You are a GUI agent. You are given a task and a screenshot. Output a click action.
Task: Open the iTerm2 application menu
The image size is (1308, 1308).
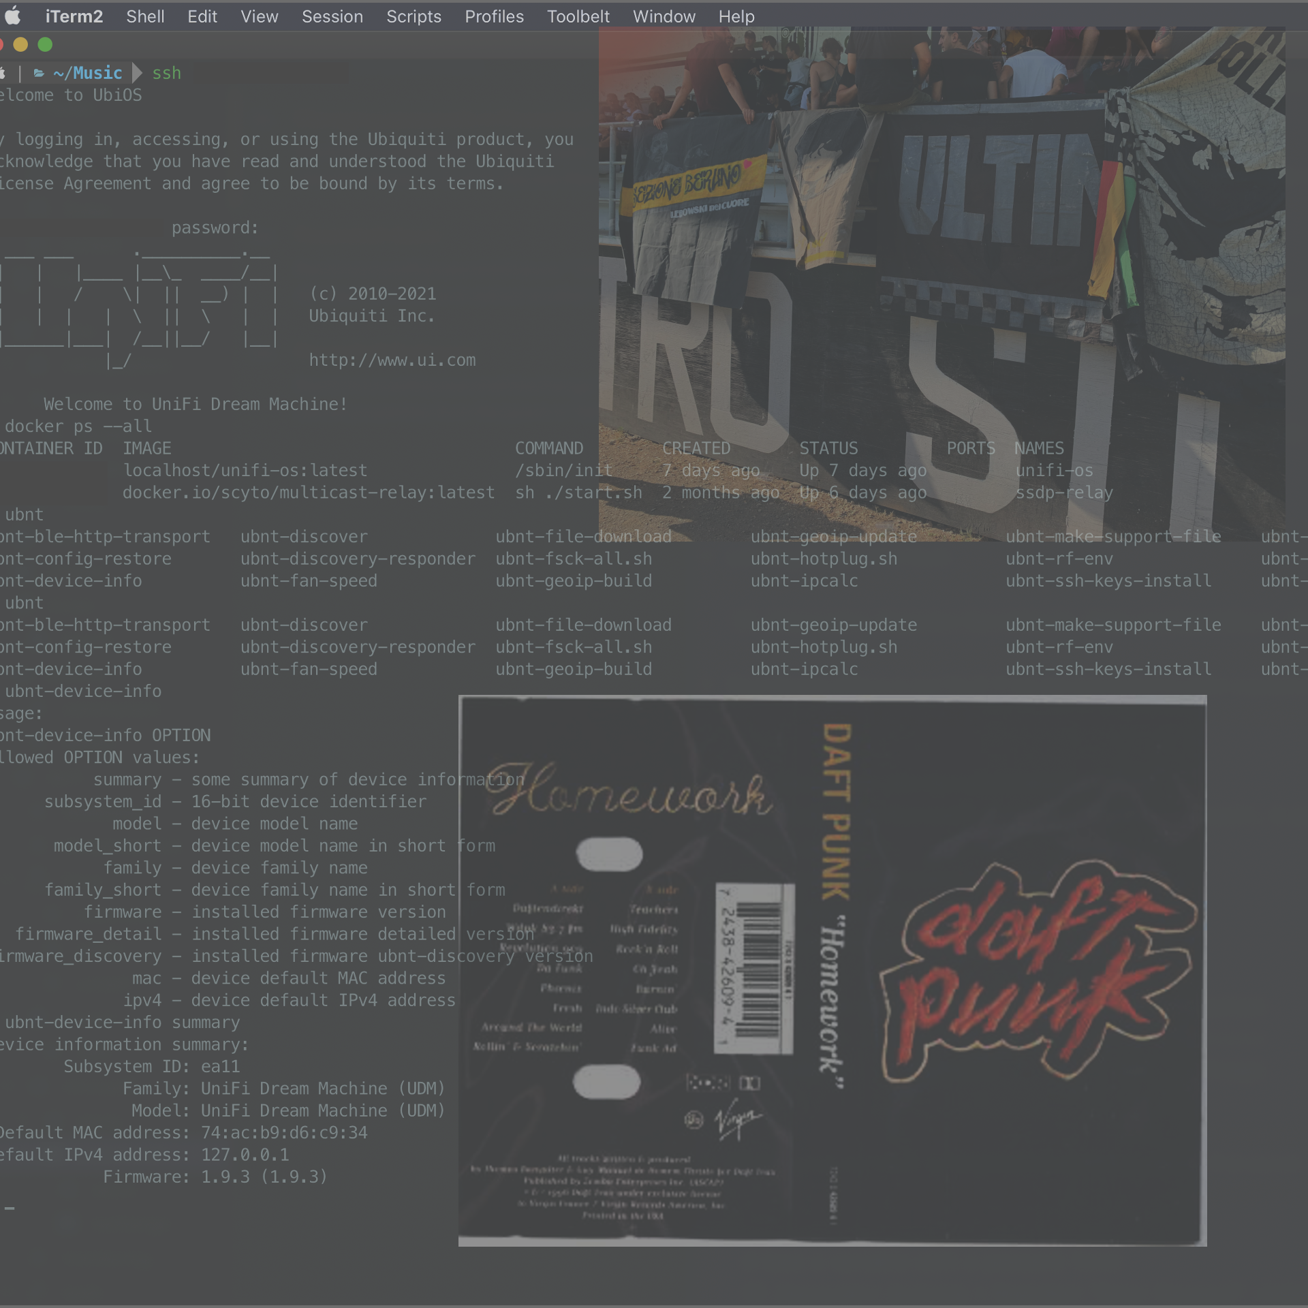point(74,16)
